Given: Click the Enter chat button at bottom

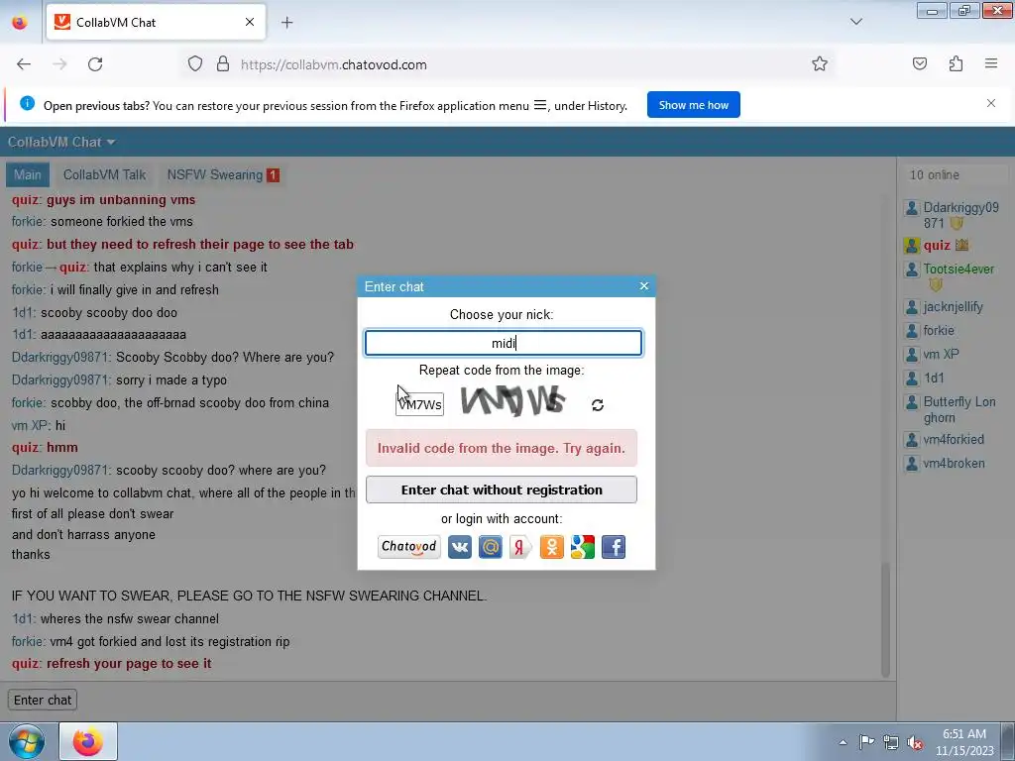Looking at the screenshot, I should coord(43,701).
